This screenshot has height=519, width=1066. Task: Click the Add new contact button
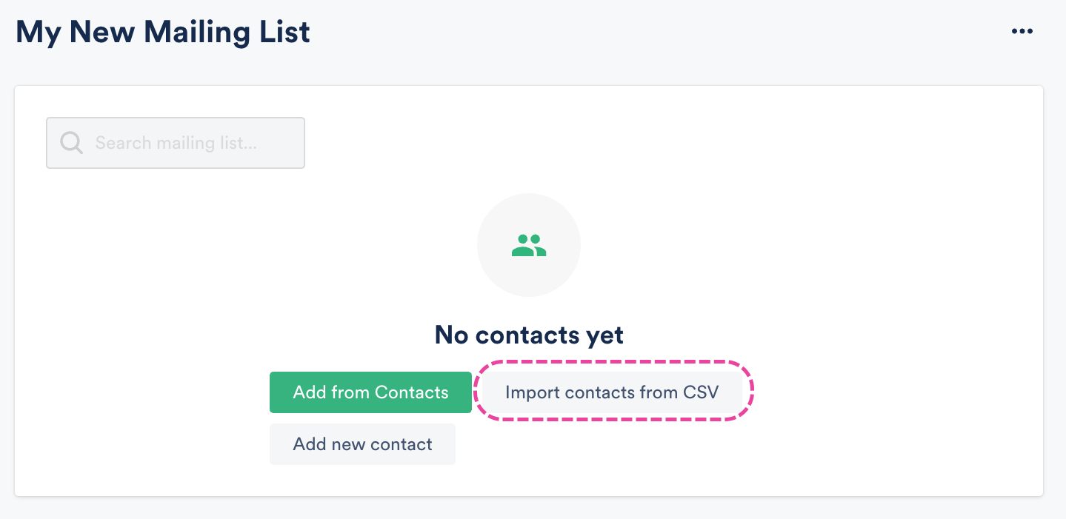coord(362,444)
